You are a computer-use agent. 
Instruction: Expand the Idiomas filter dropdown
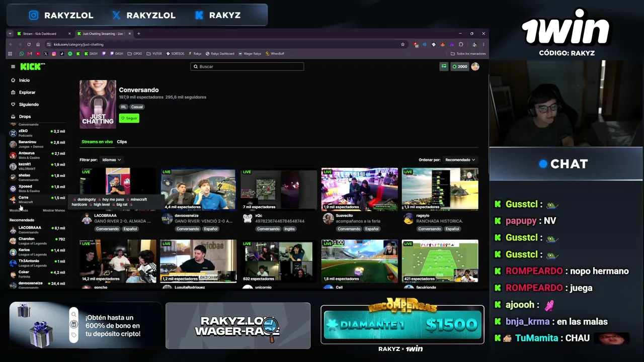111,160
